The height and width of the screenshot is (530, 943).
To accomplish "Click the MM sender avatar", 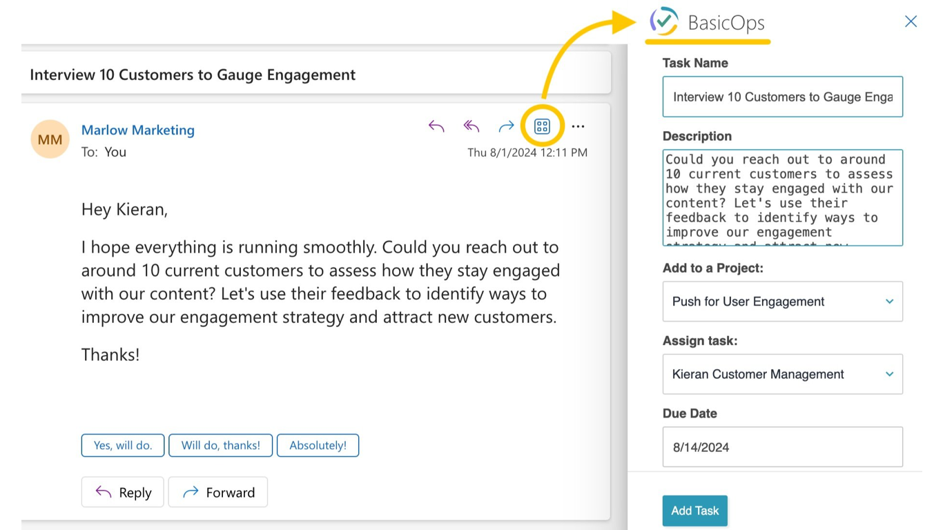I will click(x=50, y=139).
